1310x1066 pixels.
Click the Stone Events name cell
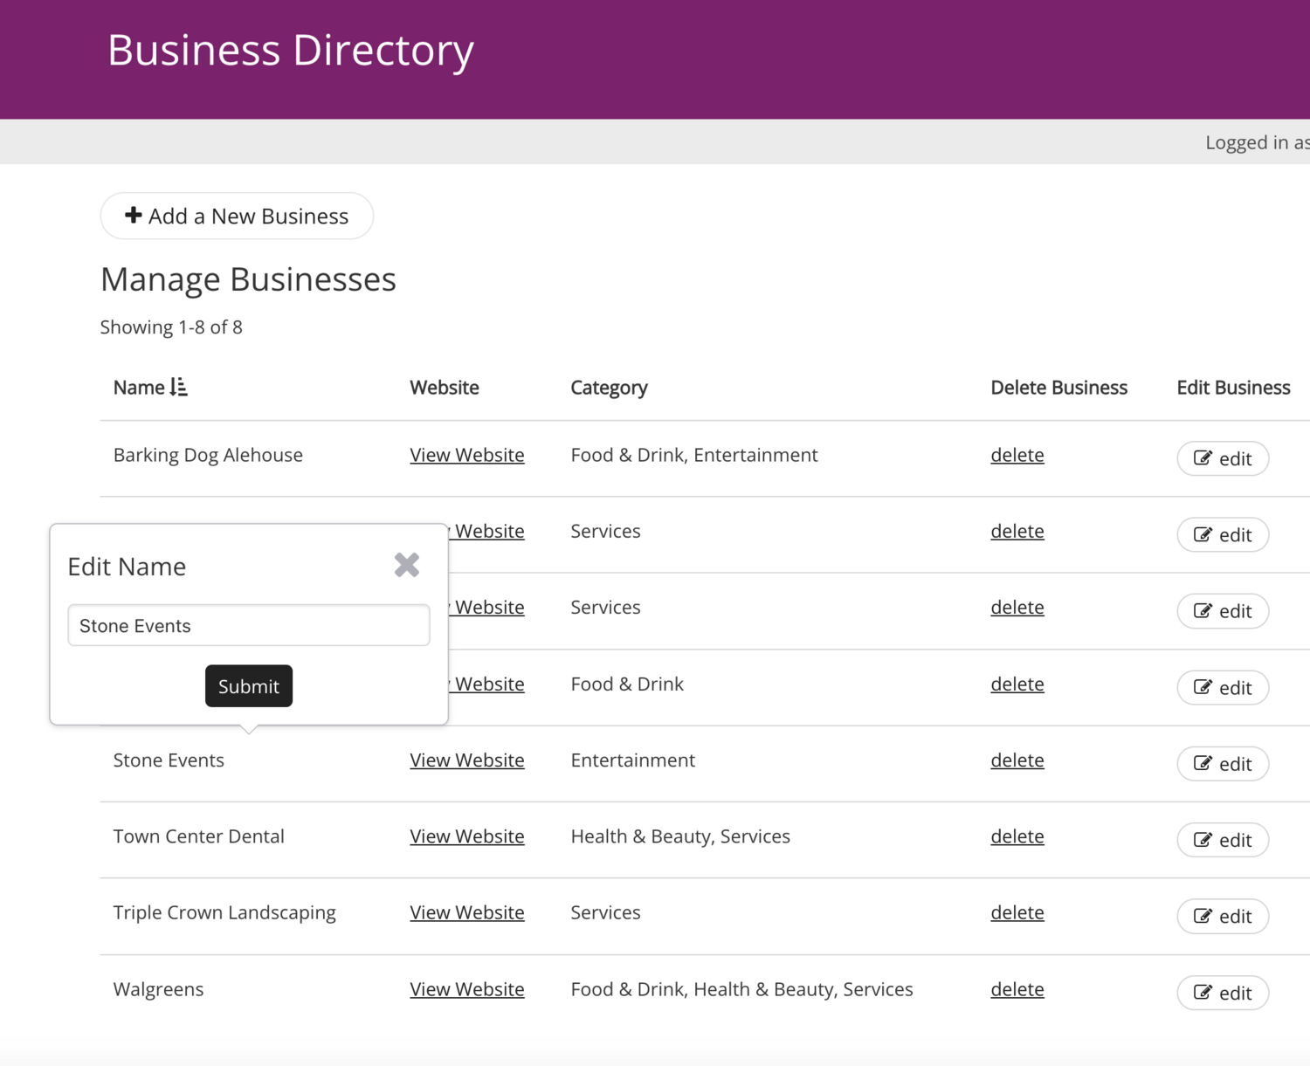(x=169, y=760)
